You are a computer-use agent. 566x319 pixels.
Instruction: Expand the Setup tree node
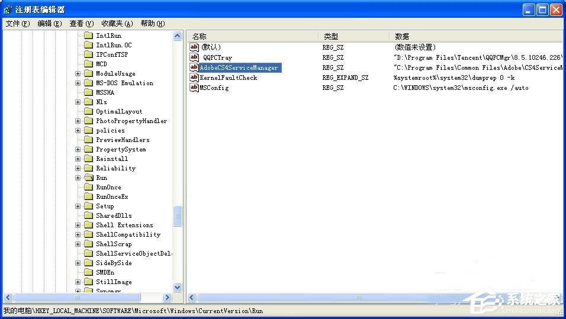pyautogui.click(x=78, y=206)
